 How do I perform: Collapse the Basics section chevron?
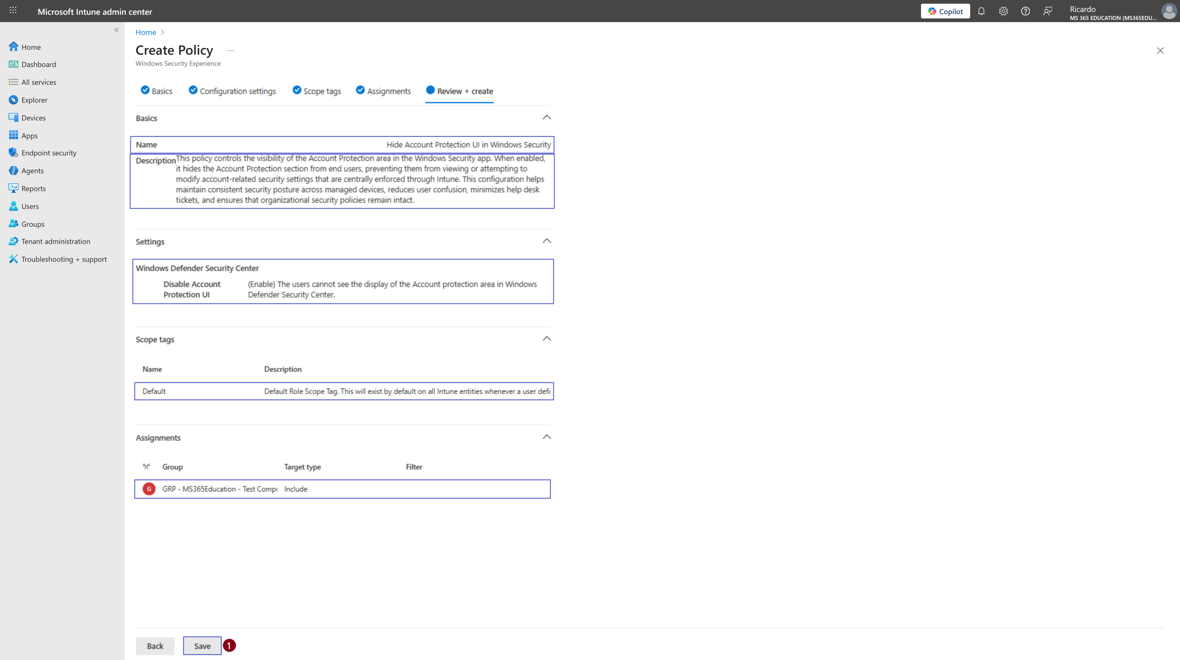(547, 117)
